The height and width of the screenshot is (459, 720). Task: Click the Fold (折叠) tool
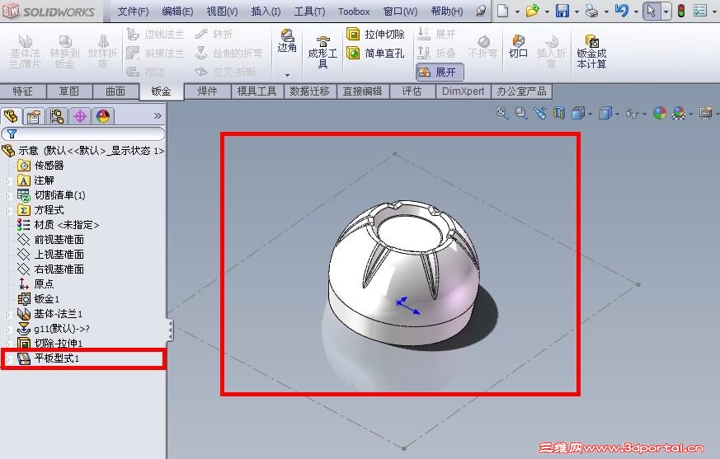click(x=436, y=54)
